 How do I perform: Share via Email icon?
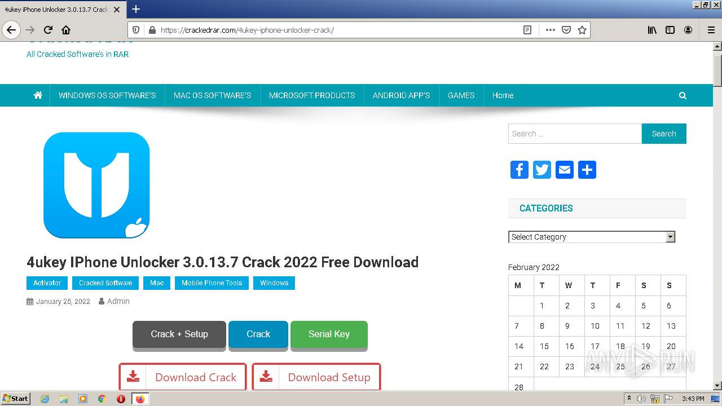[565, 170]
